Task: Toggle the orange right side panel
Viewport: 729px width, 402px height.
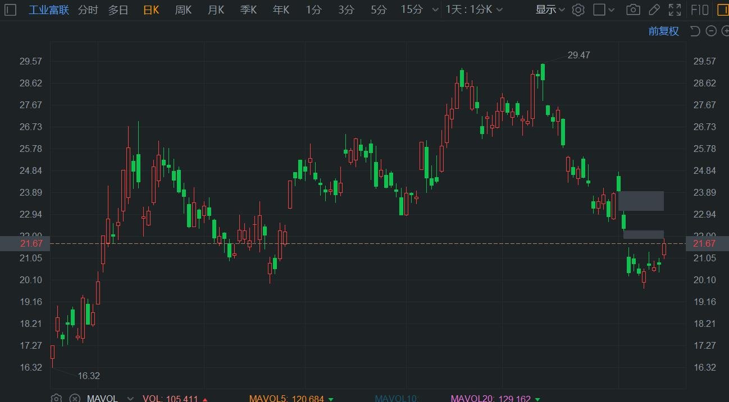Action: click(723, 10)
